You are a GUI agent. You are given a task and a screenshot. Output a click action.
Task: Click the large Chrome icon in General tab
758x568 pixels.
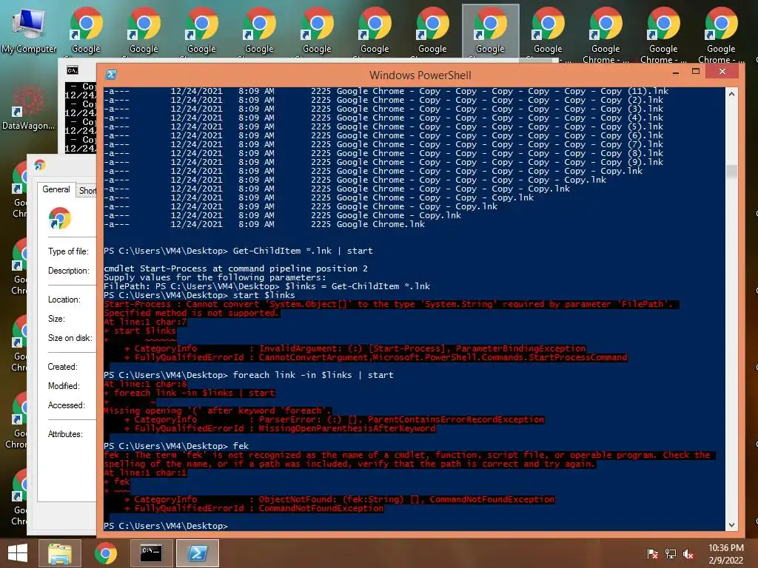pos(60,218)
